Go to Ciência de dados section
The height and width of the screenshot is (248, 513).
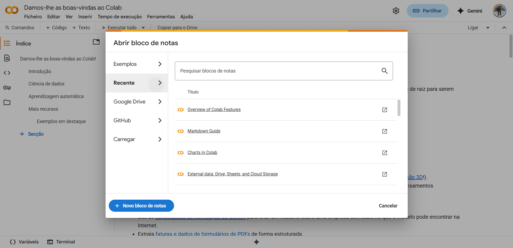coord(46,84)
